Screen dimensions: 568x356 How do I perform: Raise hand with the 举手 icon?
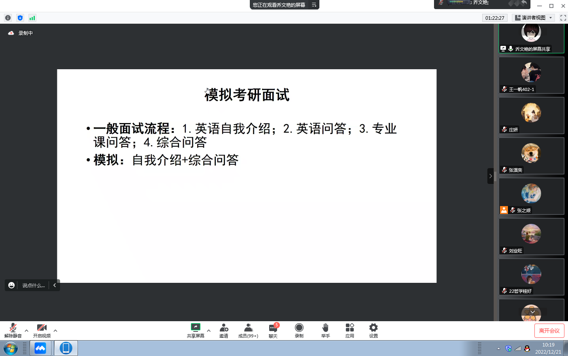tap(325, 330)
